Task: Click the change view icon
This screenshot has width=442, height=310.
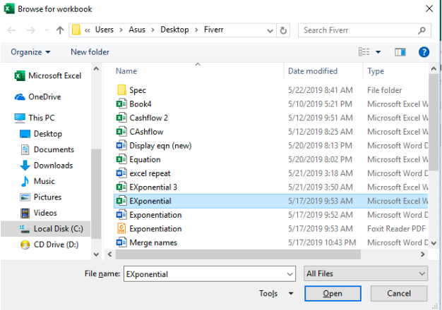Action: pos(364,51)
